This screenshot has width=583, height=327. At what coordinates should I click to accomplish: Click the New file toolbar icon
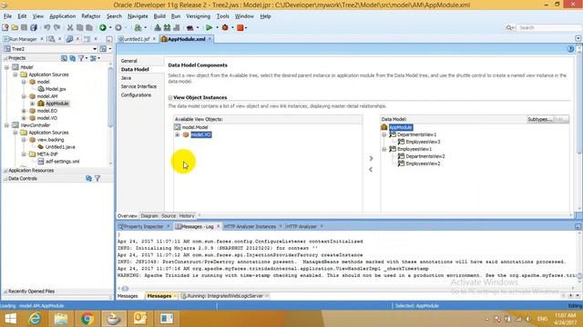click(x=5, y=27)
